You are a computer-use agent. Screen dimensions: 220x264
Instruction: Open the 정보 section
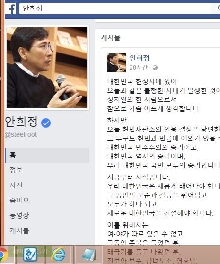click(16, 170)
